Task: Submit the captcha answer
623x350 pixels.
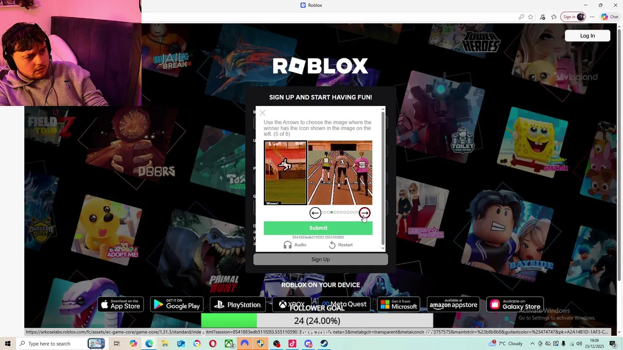Action: point(318,228)
